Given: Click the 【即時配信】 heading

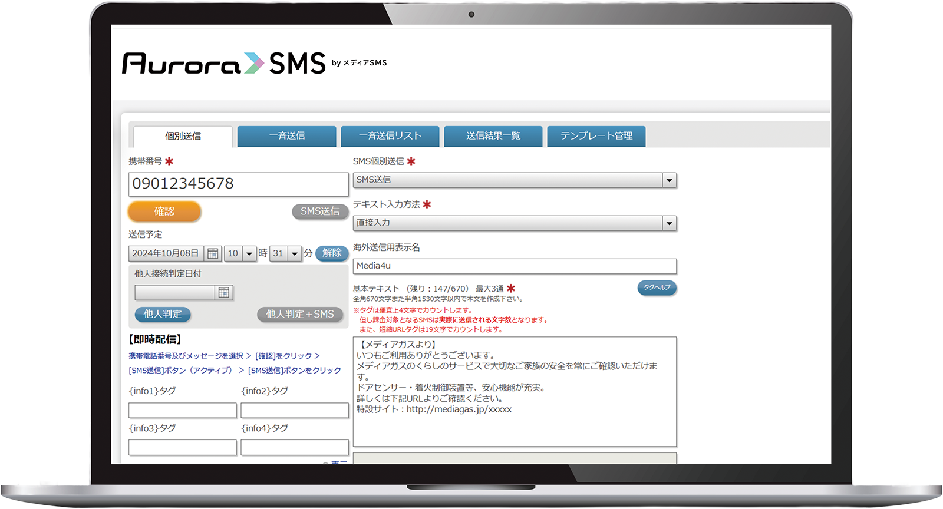Looking at the screenshot, I should pyautogui.click(x=156, y=339).
